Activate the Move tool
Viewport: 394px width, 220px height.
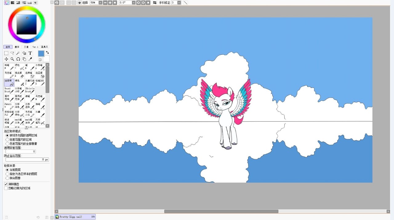click(x=6, y=59)
